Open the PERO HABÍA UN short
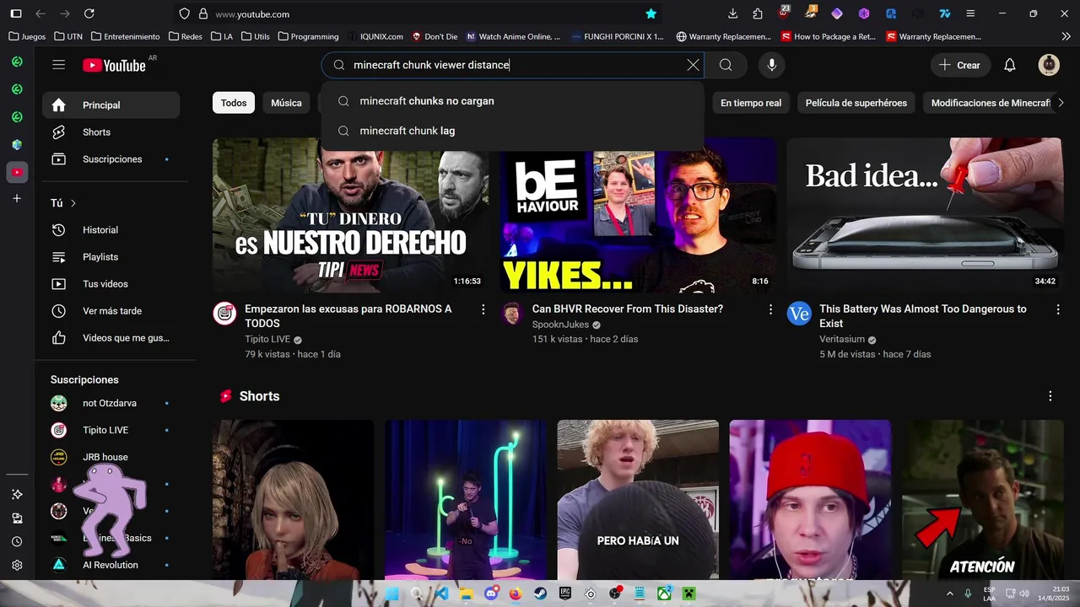Viewport: 1080px width, 607px height. (638, 500)
